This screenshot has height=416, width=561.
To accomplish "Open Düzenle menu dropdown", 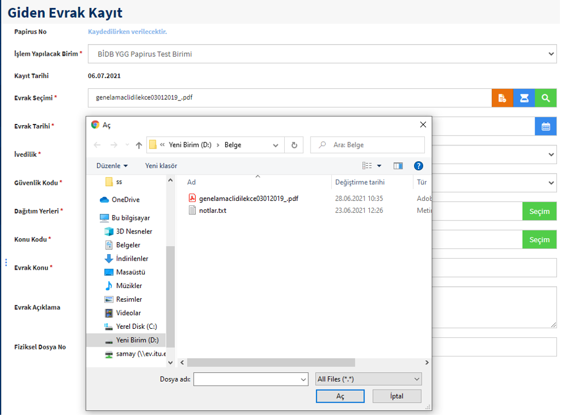I will point(112,166).
